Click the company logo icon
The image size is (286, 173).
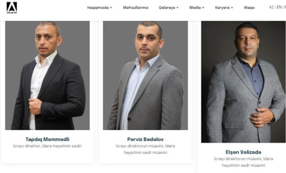[x=12, y=8]
